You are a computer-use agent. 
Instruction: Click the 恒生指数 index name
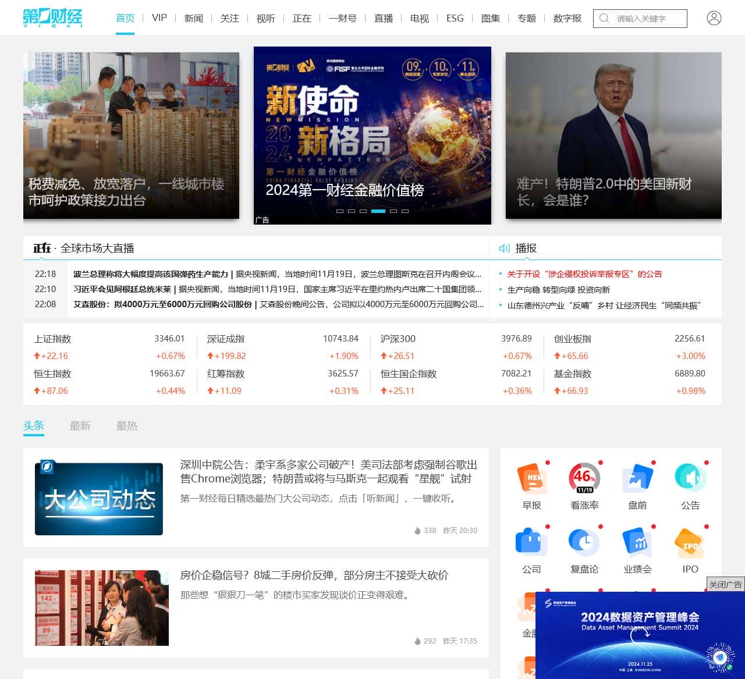point(52,374)
